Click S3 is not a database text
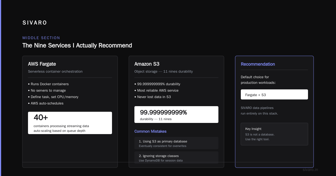Viewport: 336px width, 176px height. (260, 134)
